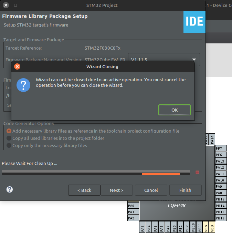Image resolution: width=232 pixels, height=238 pixels.
Task: Select pin PA4 along the chip's bottom edge
Action: coord(149,227)
